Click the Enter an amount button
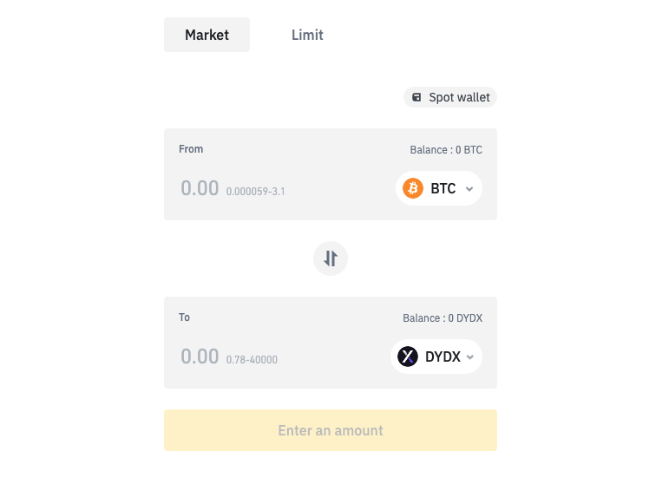This screenshot has width=669, height=484. click(331, 430)
